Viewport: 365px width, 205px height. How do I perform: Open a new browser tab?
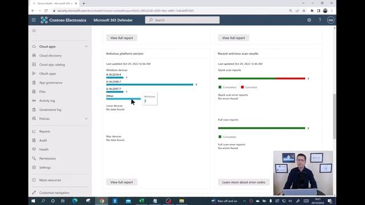(84, 3)
